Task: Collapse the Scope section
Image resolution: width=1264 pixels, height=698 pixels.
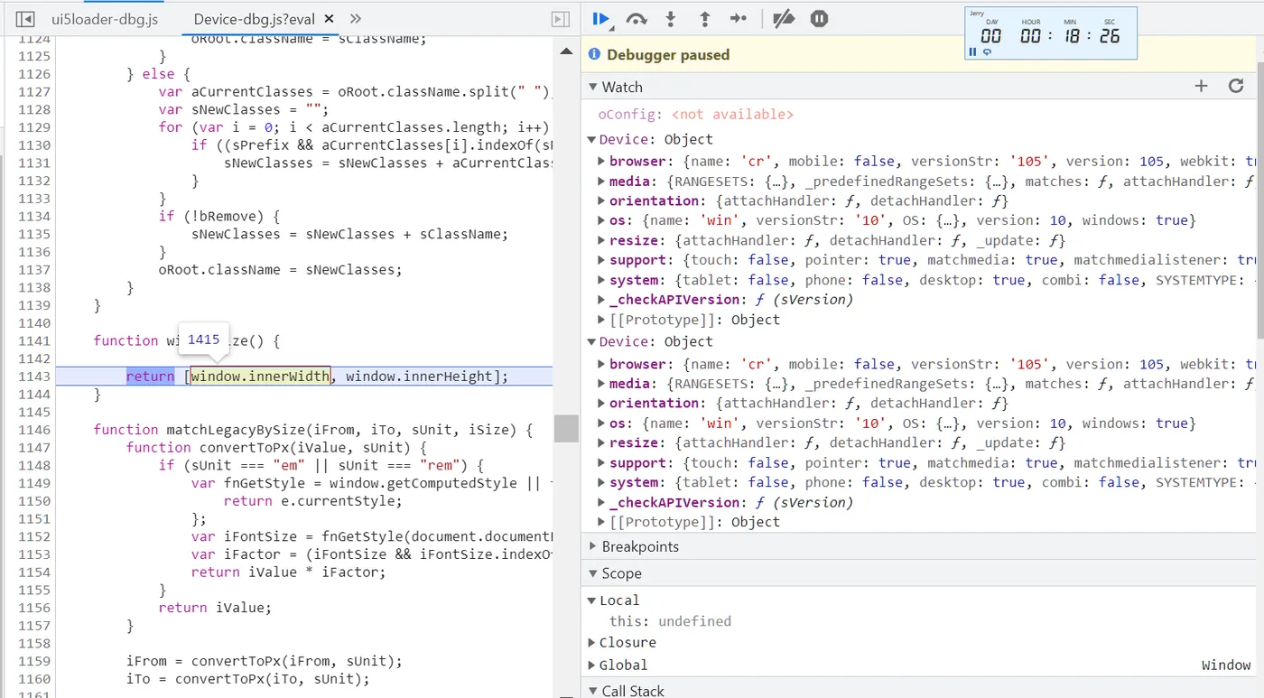Action: click(593, 573)
